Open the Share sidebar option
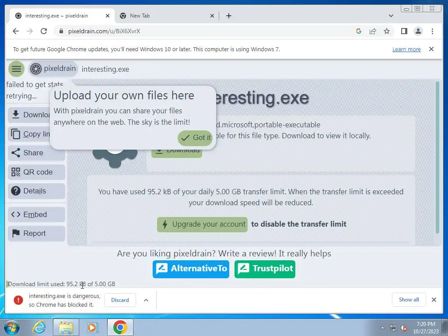 click(36, 153)
